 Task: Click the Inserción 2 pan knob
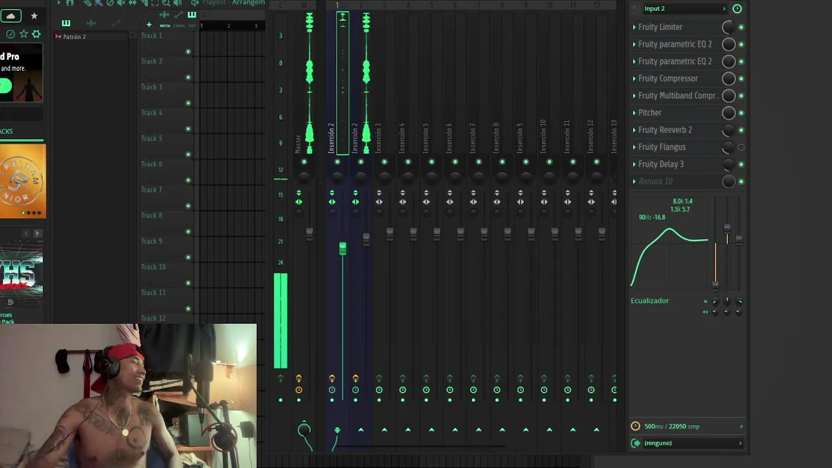(337, 177)
